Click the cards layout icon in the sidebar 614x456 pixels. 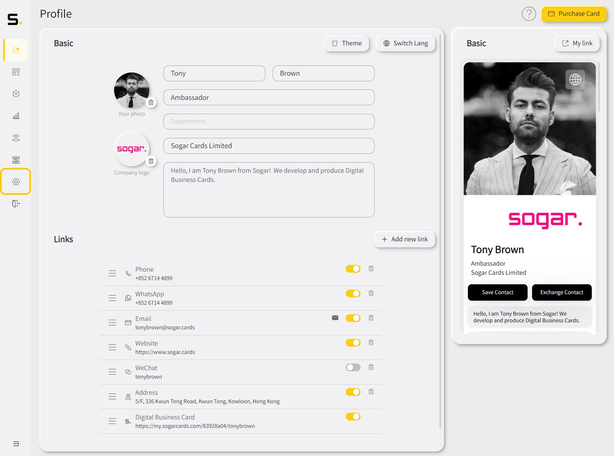tap(15, 160)
